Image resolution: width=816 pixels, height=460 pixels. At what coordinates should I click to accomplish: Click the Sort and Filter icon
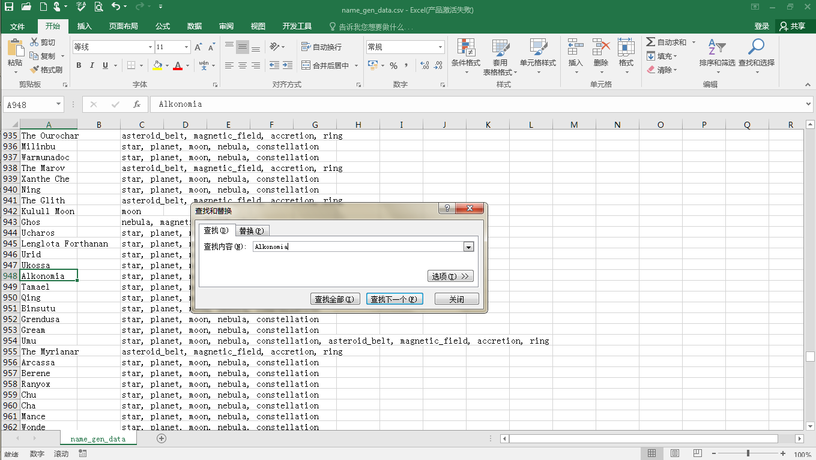716,48
